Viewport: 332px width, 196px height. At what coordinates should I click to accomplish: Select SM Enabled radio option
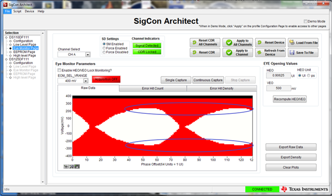(104, 44)
